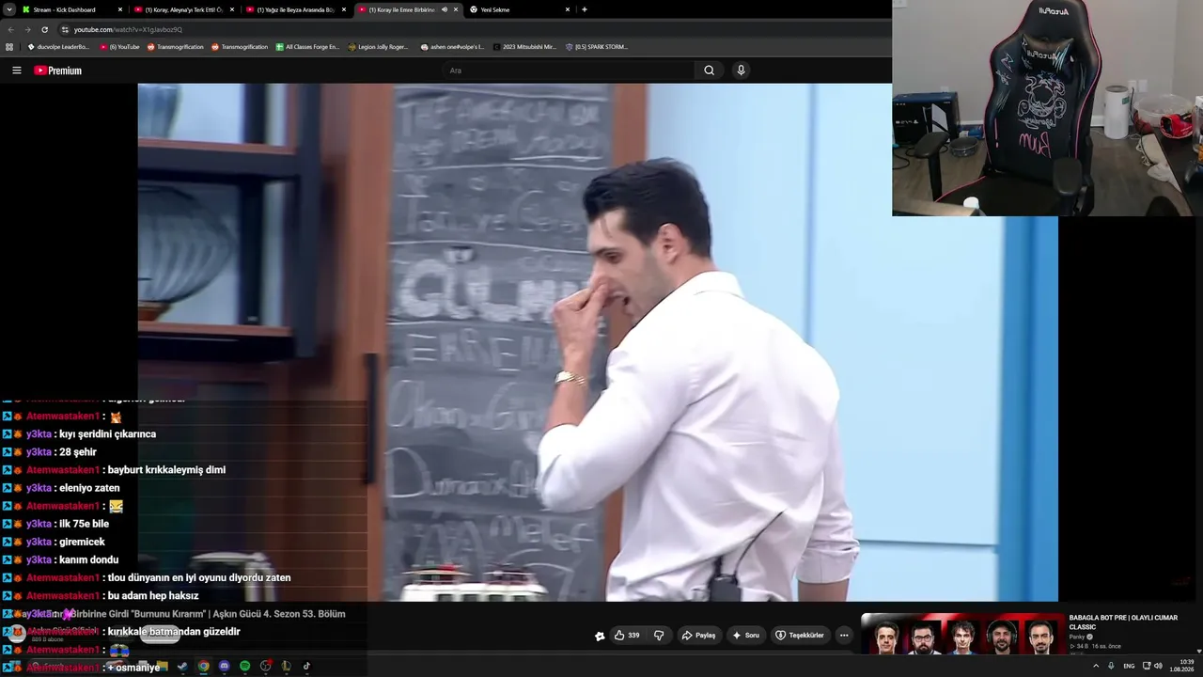
Task: Open ducvolpe LeaderBo... bookmark
Action: [57, 47]
